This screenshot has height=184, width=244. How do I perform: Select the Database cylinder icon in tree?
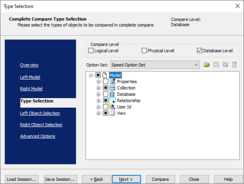click(x=112, y=94)
